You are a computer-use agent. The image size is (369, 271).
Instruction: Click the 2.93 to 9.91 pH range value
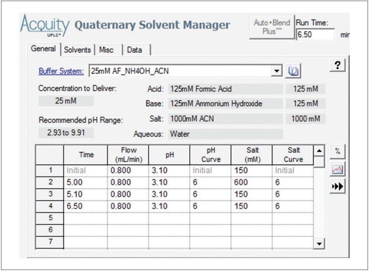[66, 133]
